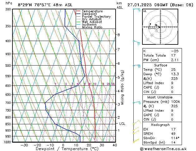
Task: Click the surface Temp value 25
Action: click(x=173, y=70)
